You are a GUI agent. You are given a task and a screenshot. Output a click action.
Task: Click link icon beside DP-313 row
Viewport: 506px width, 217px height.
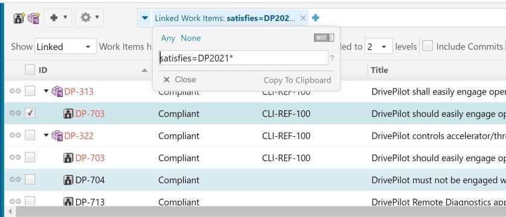[15, 92]
